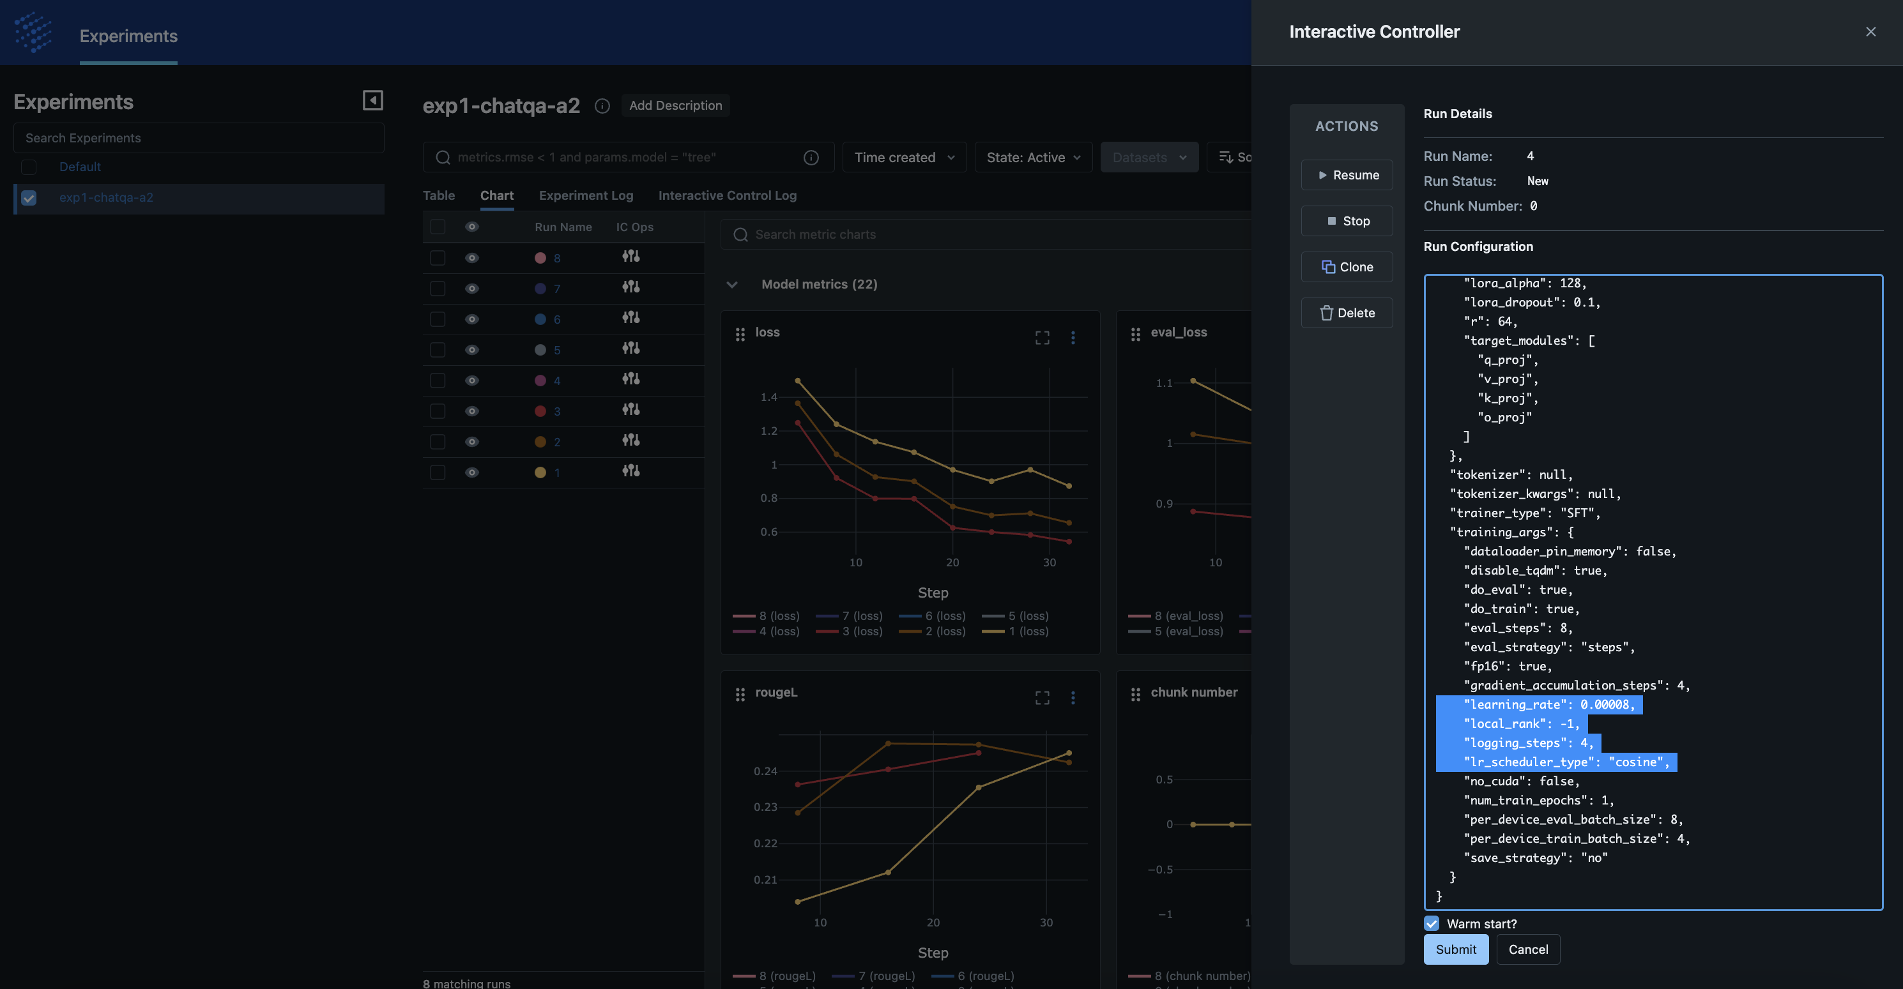The height and width of the screenshot is (989, 1903).
Task: Check the Default experiment checkbox
Action: [x=29, y=167]
